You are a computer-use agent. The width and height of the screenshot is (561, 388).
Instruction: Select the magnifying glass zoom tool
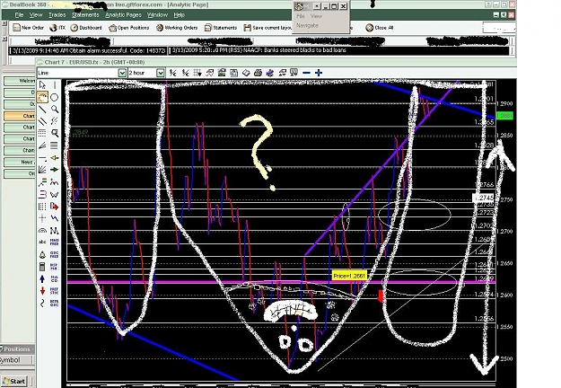point(55,109)
